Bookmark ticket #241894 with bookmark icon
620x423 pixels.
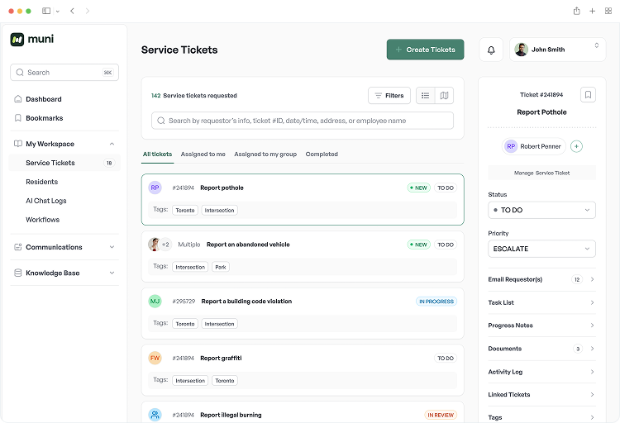[588, 95]
